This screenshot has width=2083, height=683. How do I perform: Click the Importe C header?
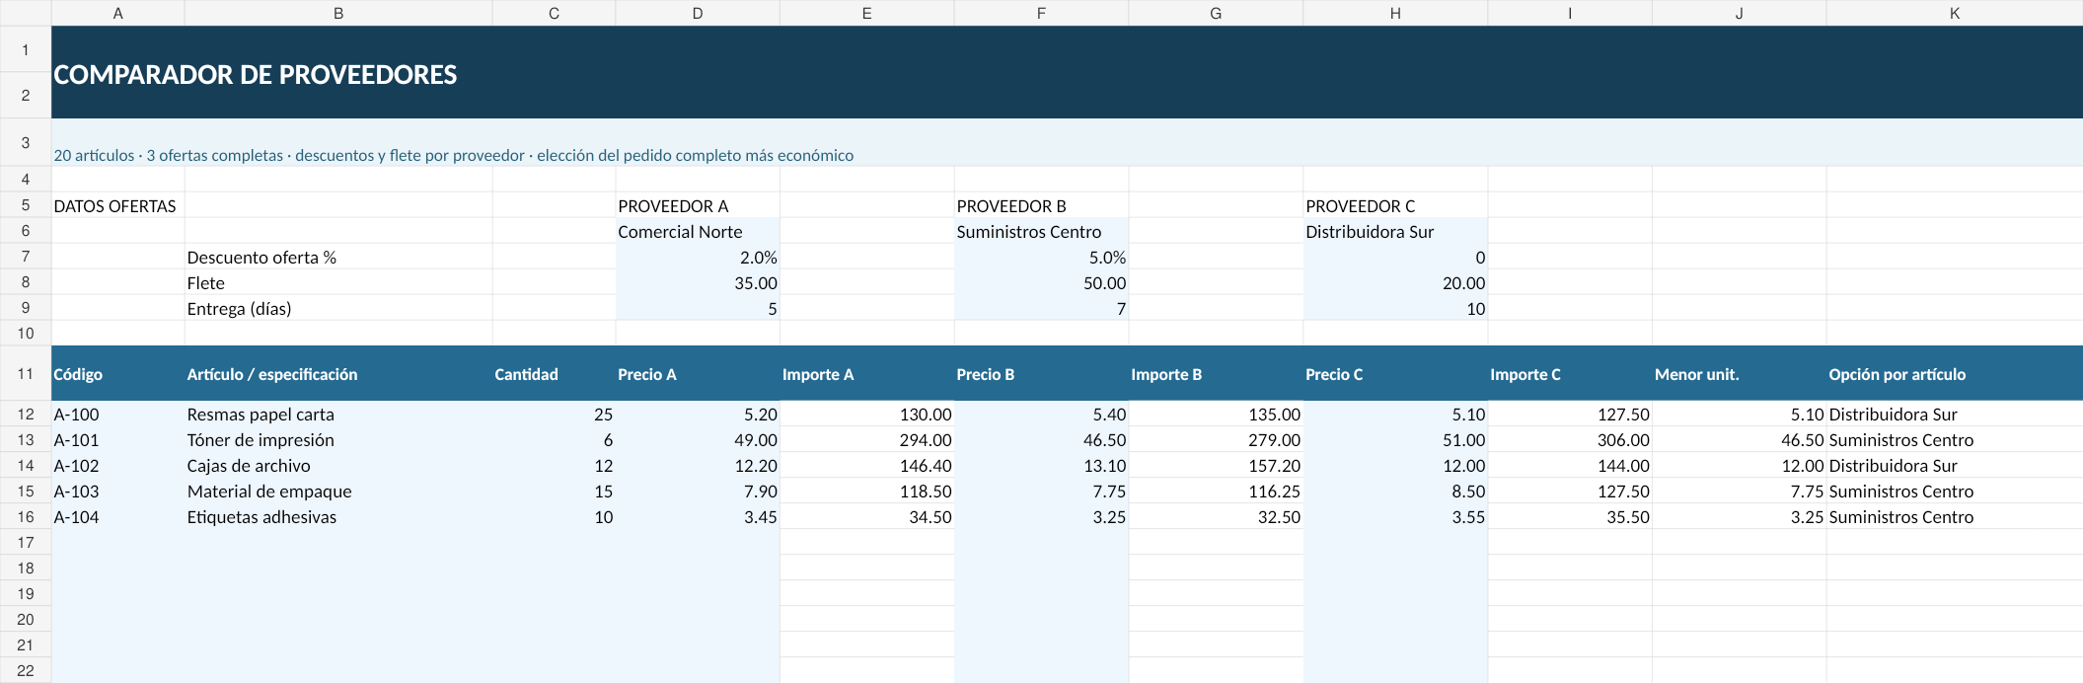click(1570, 373)
